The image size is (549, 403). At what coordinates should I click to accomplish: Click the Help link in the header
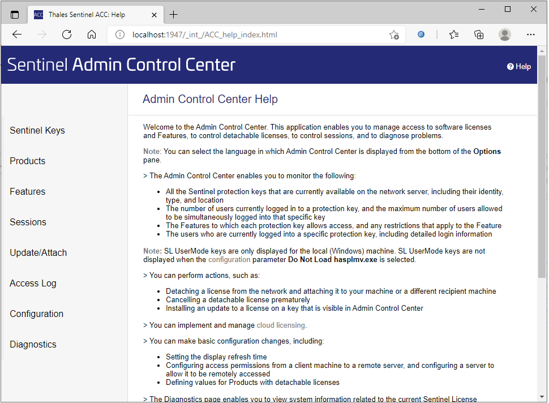(519, 67)
